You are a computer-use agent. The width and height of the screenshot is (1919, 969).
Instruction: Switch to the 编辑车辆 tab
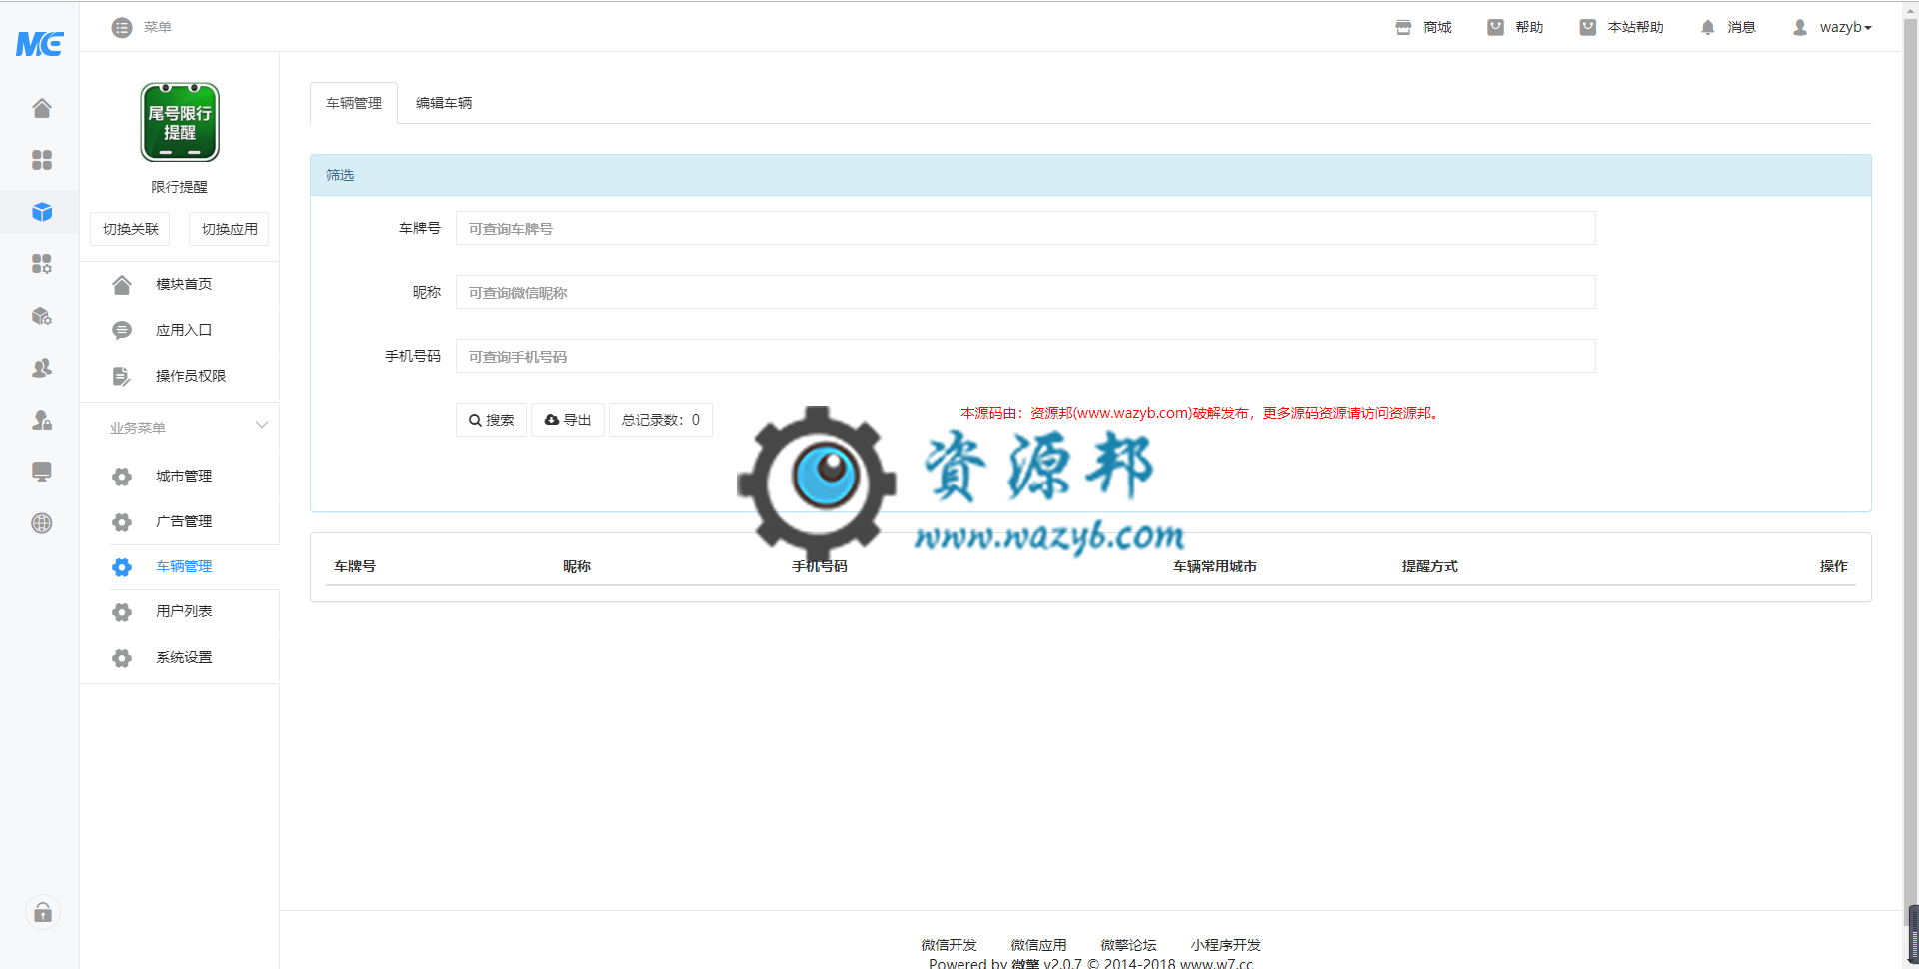[x=444, y=103]
